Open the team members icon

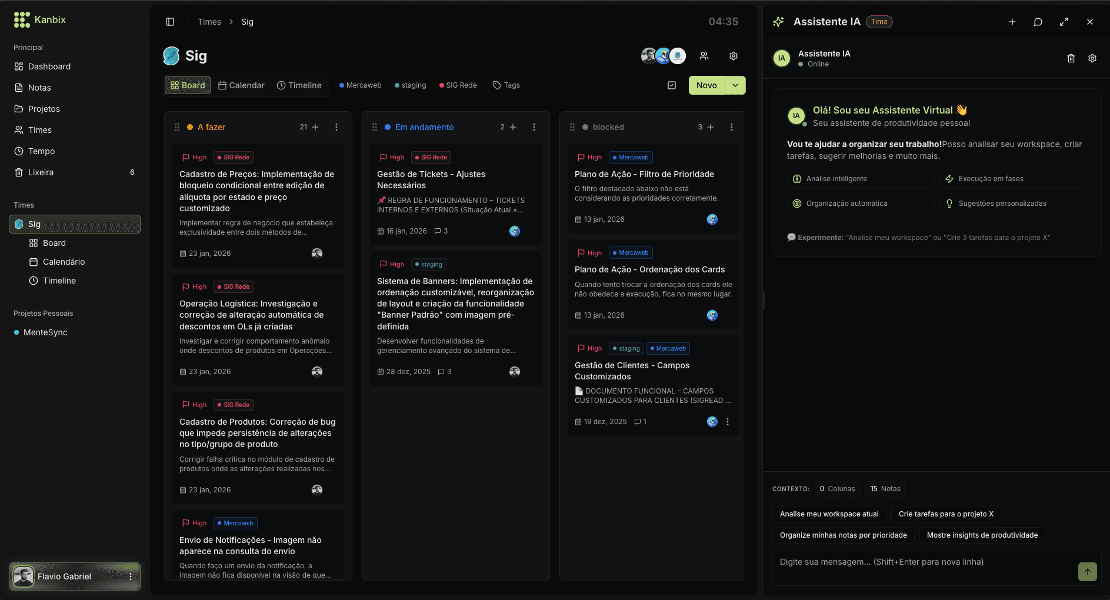704,56
